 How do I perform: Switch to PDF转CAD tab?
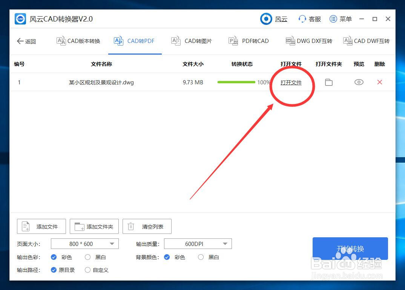coord(249,41)
